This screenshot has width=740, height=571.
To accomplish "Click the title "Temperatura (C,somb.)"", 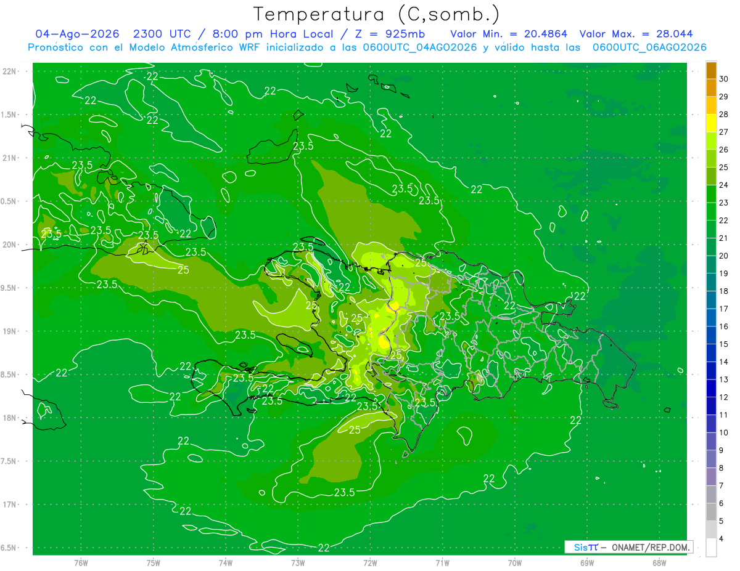I will [376, 14].
